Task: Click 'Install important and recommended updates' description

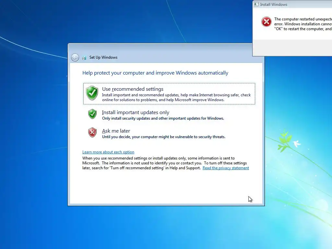Action: coord(176,97)
